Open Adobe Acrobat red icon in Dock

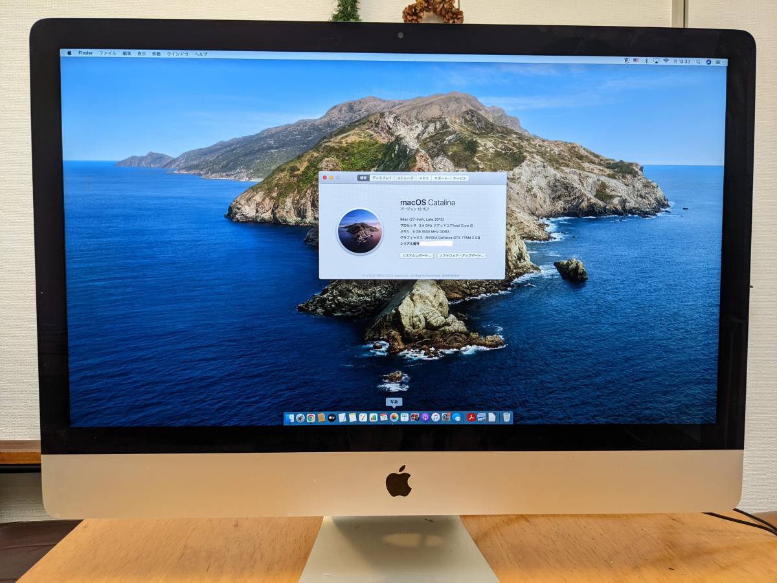(x=471, y=418)
